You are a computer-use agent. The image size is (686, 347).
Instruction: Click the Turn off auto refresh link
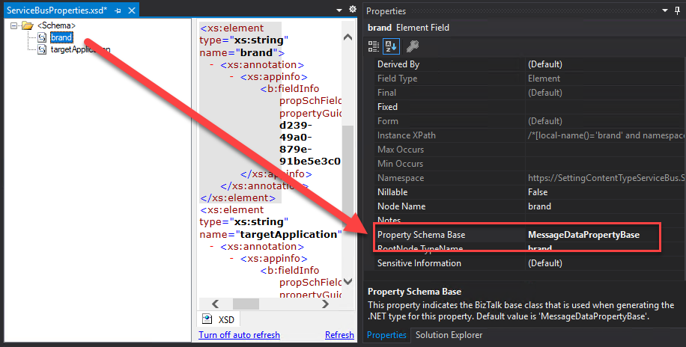[x=239, y=335]
